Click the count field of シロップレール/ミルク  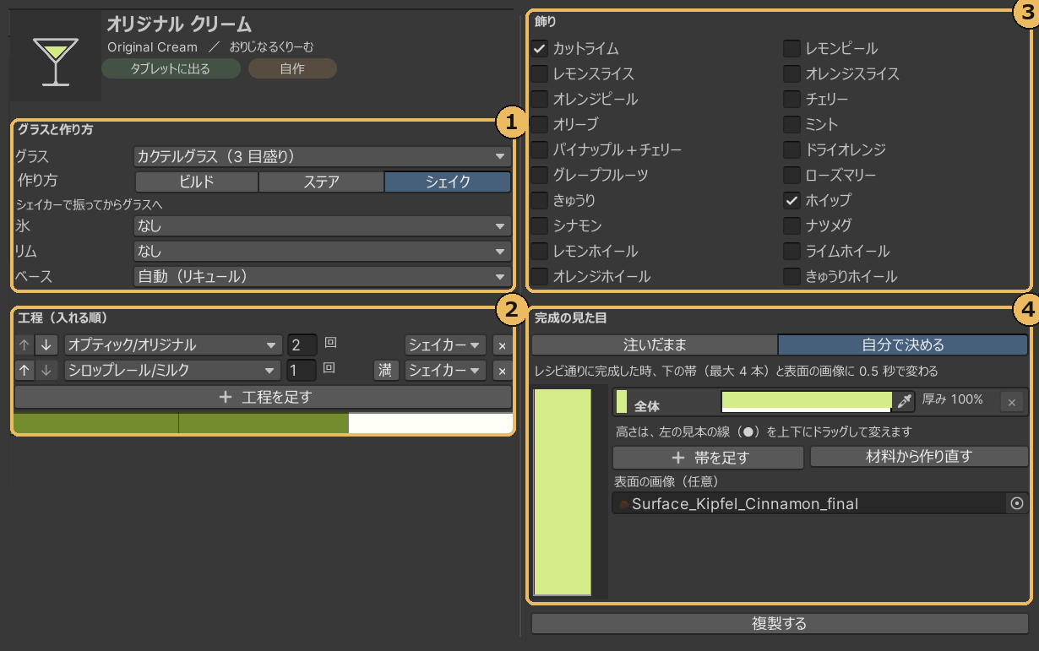pyautogui.click(x=302, y=371)
